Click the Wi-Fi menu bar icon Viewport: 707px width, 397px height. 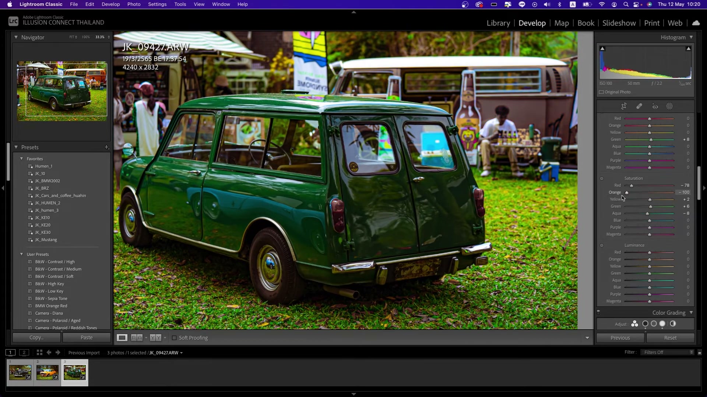tap(602, 4)
